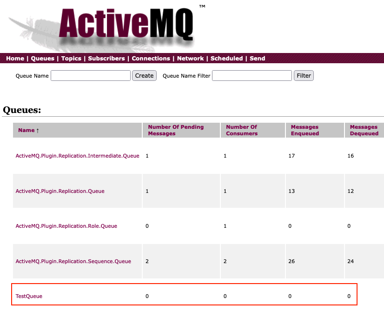384x311 pixels.
Task: Click the Queues: heading
Action: 22,110
